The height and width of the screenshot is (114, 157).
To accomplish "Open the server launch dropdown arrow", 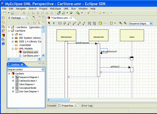I will coord(67,13).
